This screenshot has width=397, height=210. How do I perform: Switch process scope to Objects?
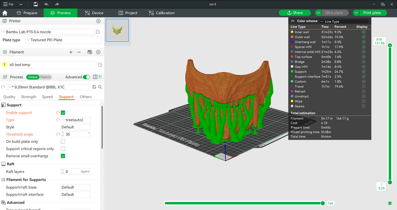tap(45, 77)
